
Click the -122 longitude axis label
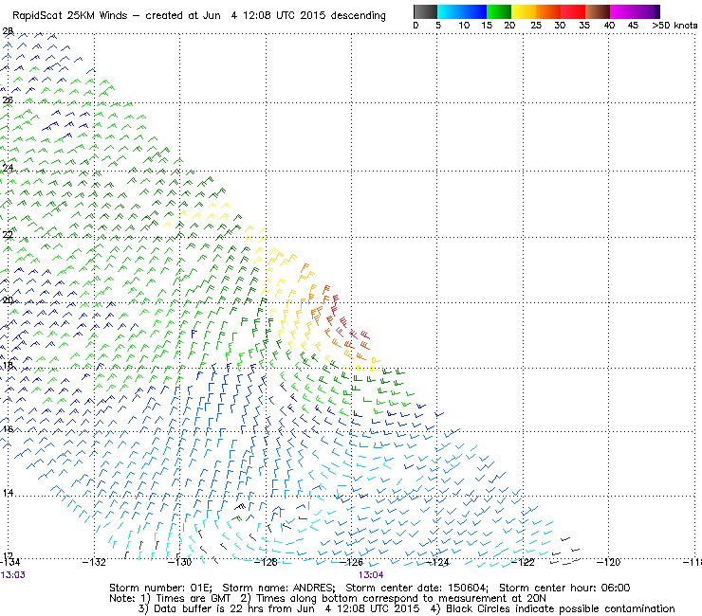click(523, 562)
